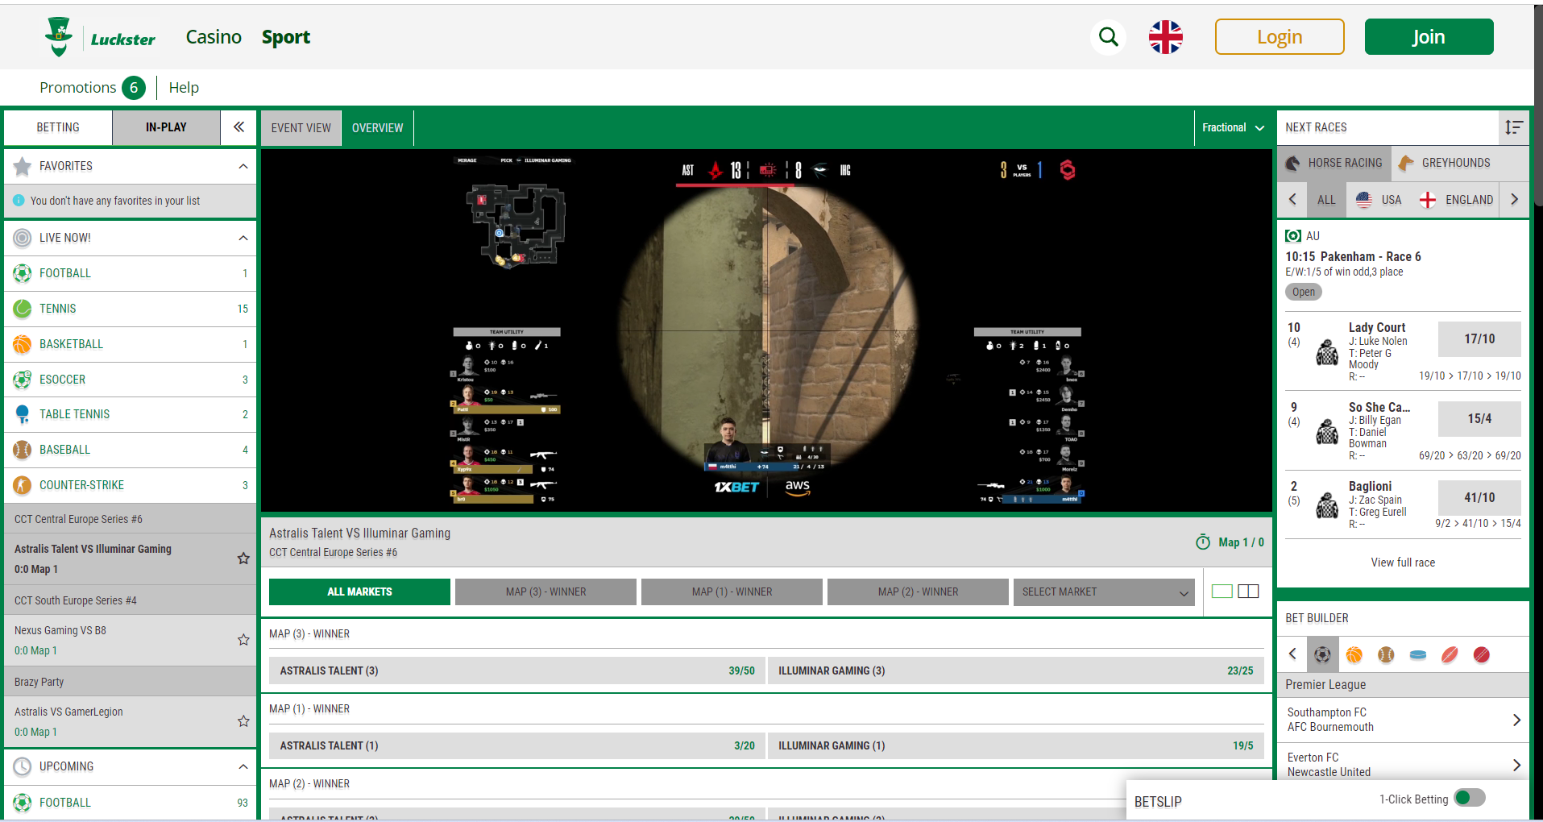Select the basketball sport in Bet Builder
The height and width of the screenshot is (822, 1543).
(1354, 654)
